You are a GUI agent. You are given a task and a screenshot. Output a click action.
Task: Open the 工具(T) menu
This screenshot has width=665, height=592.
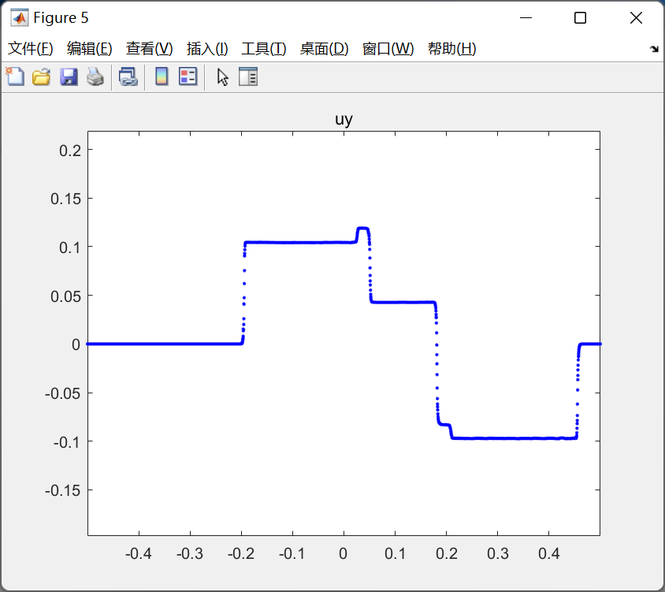click(x=264, y=49)
